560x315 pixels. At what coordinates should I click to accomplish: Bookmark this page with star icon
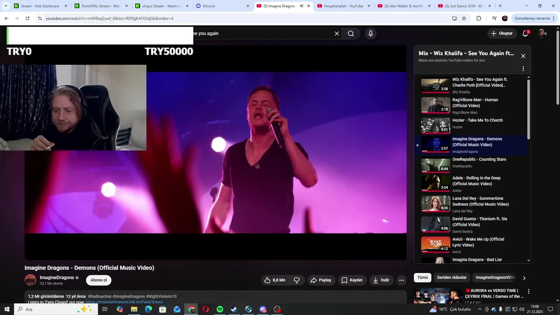pos(464,18)
